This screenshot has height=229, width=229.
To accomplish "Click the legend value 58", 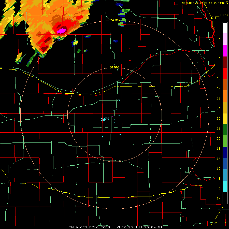I will 219,48.
